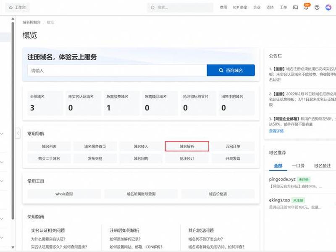
Task: Open 域名或者网站无法访问，如何排查? link
Action: (x=216, y=247)
